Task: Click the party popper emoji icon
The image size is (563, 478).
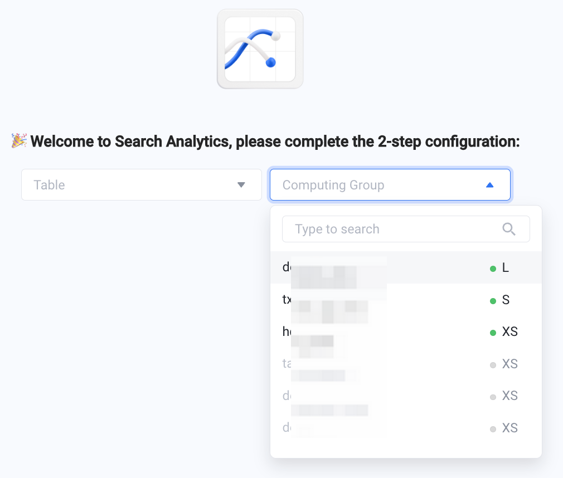Action: click(19, 141)
